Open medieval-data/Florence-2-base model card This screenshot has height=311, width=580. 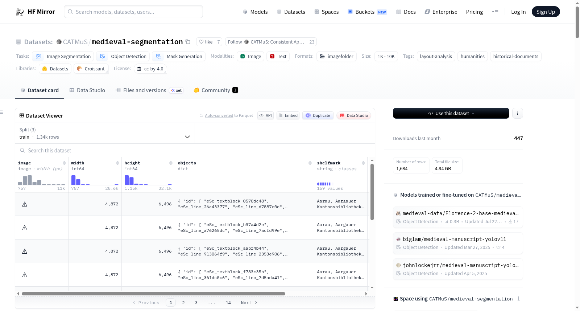[x=458, y=217]
